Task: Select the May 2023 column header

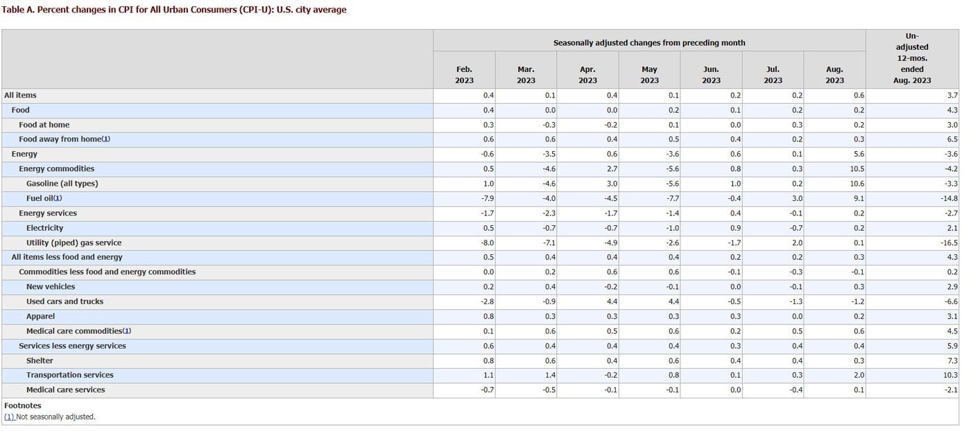Action: 649,75
